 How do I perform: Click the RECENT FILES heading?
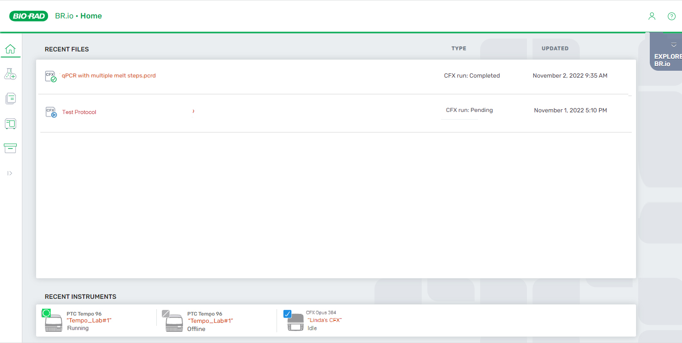click(67, 49)
